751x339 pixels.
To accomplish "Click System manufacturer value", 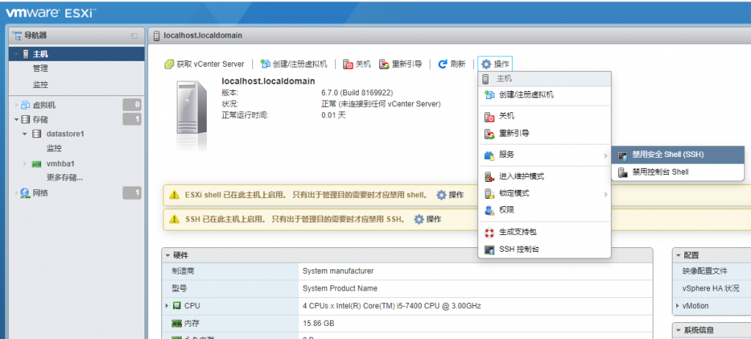I will [x=338, y=271].
